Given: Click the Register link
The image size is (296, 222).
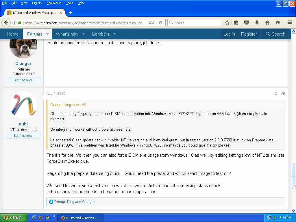Looking at the screenshot, I should click(x=249, y=34).
